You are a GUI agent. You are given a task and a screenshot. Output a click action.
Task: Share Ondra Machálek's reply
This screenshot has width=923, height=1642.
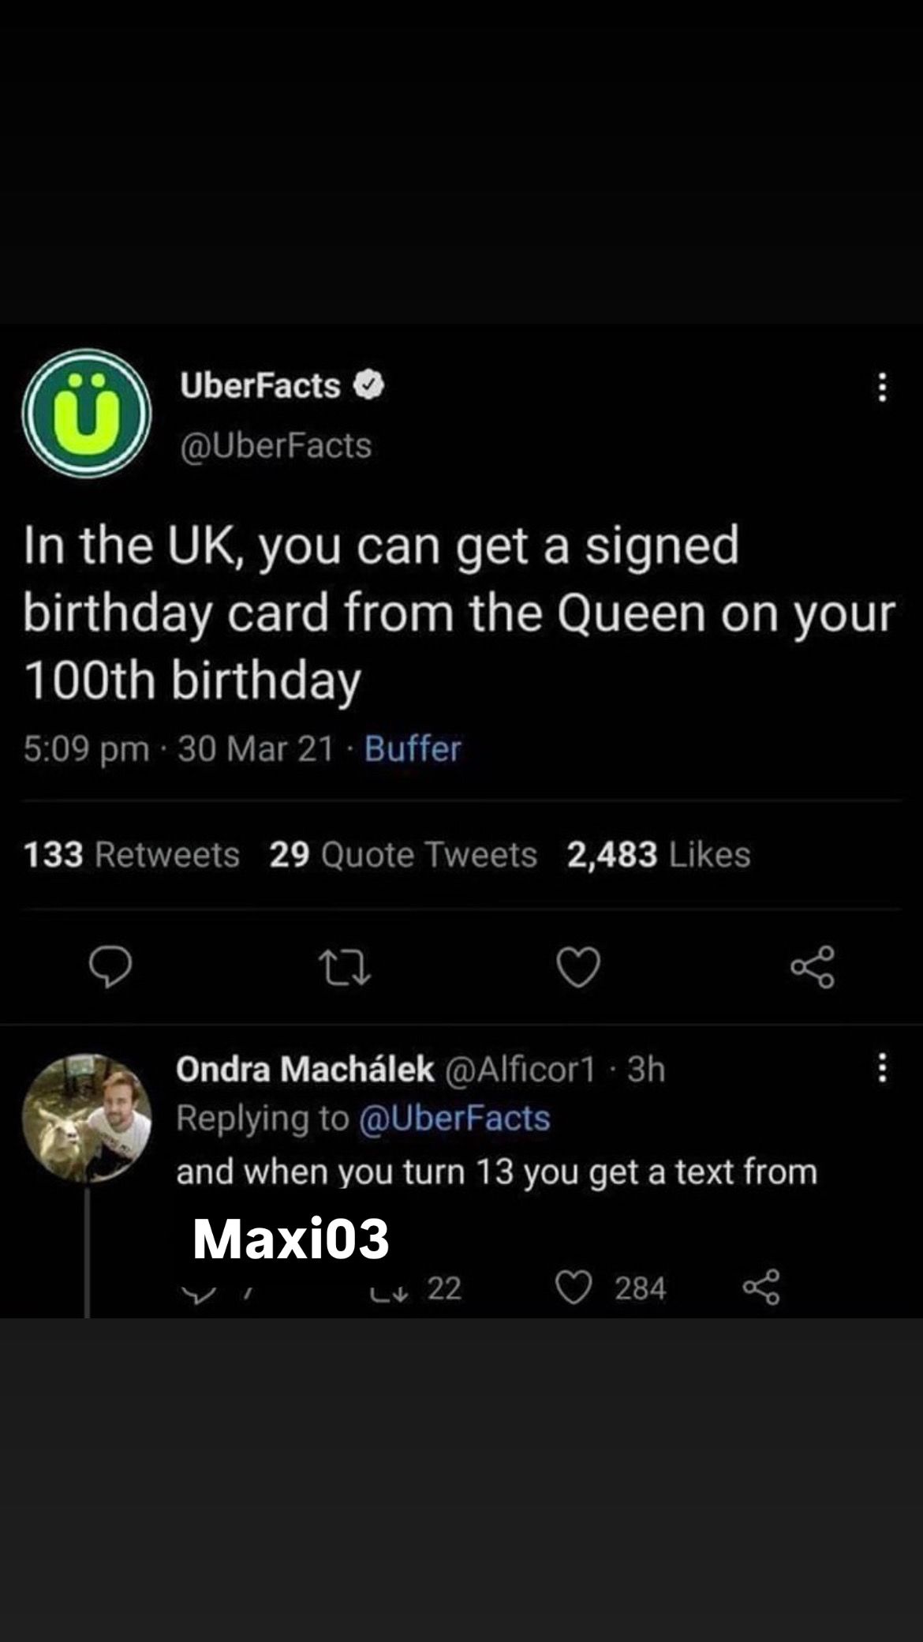point(761,1288)
